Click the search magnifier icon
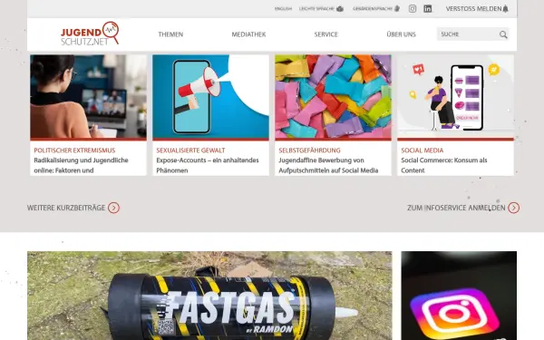544x340 pixels. [503, 34]
